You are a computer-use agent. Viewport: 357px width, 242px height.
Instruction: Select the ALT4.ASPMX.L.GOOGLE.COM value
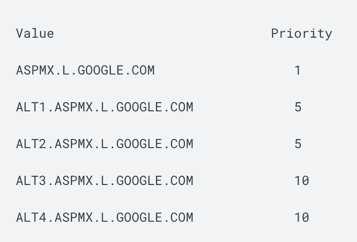coord(104,217)
